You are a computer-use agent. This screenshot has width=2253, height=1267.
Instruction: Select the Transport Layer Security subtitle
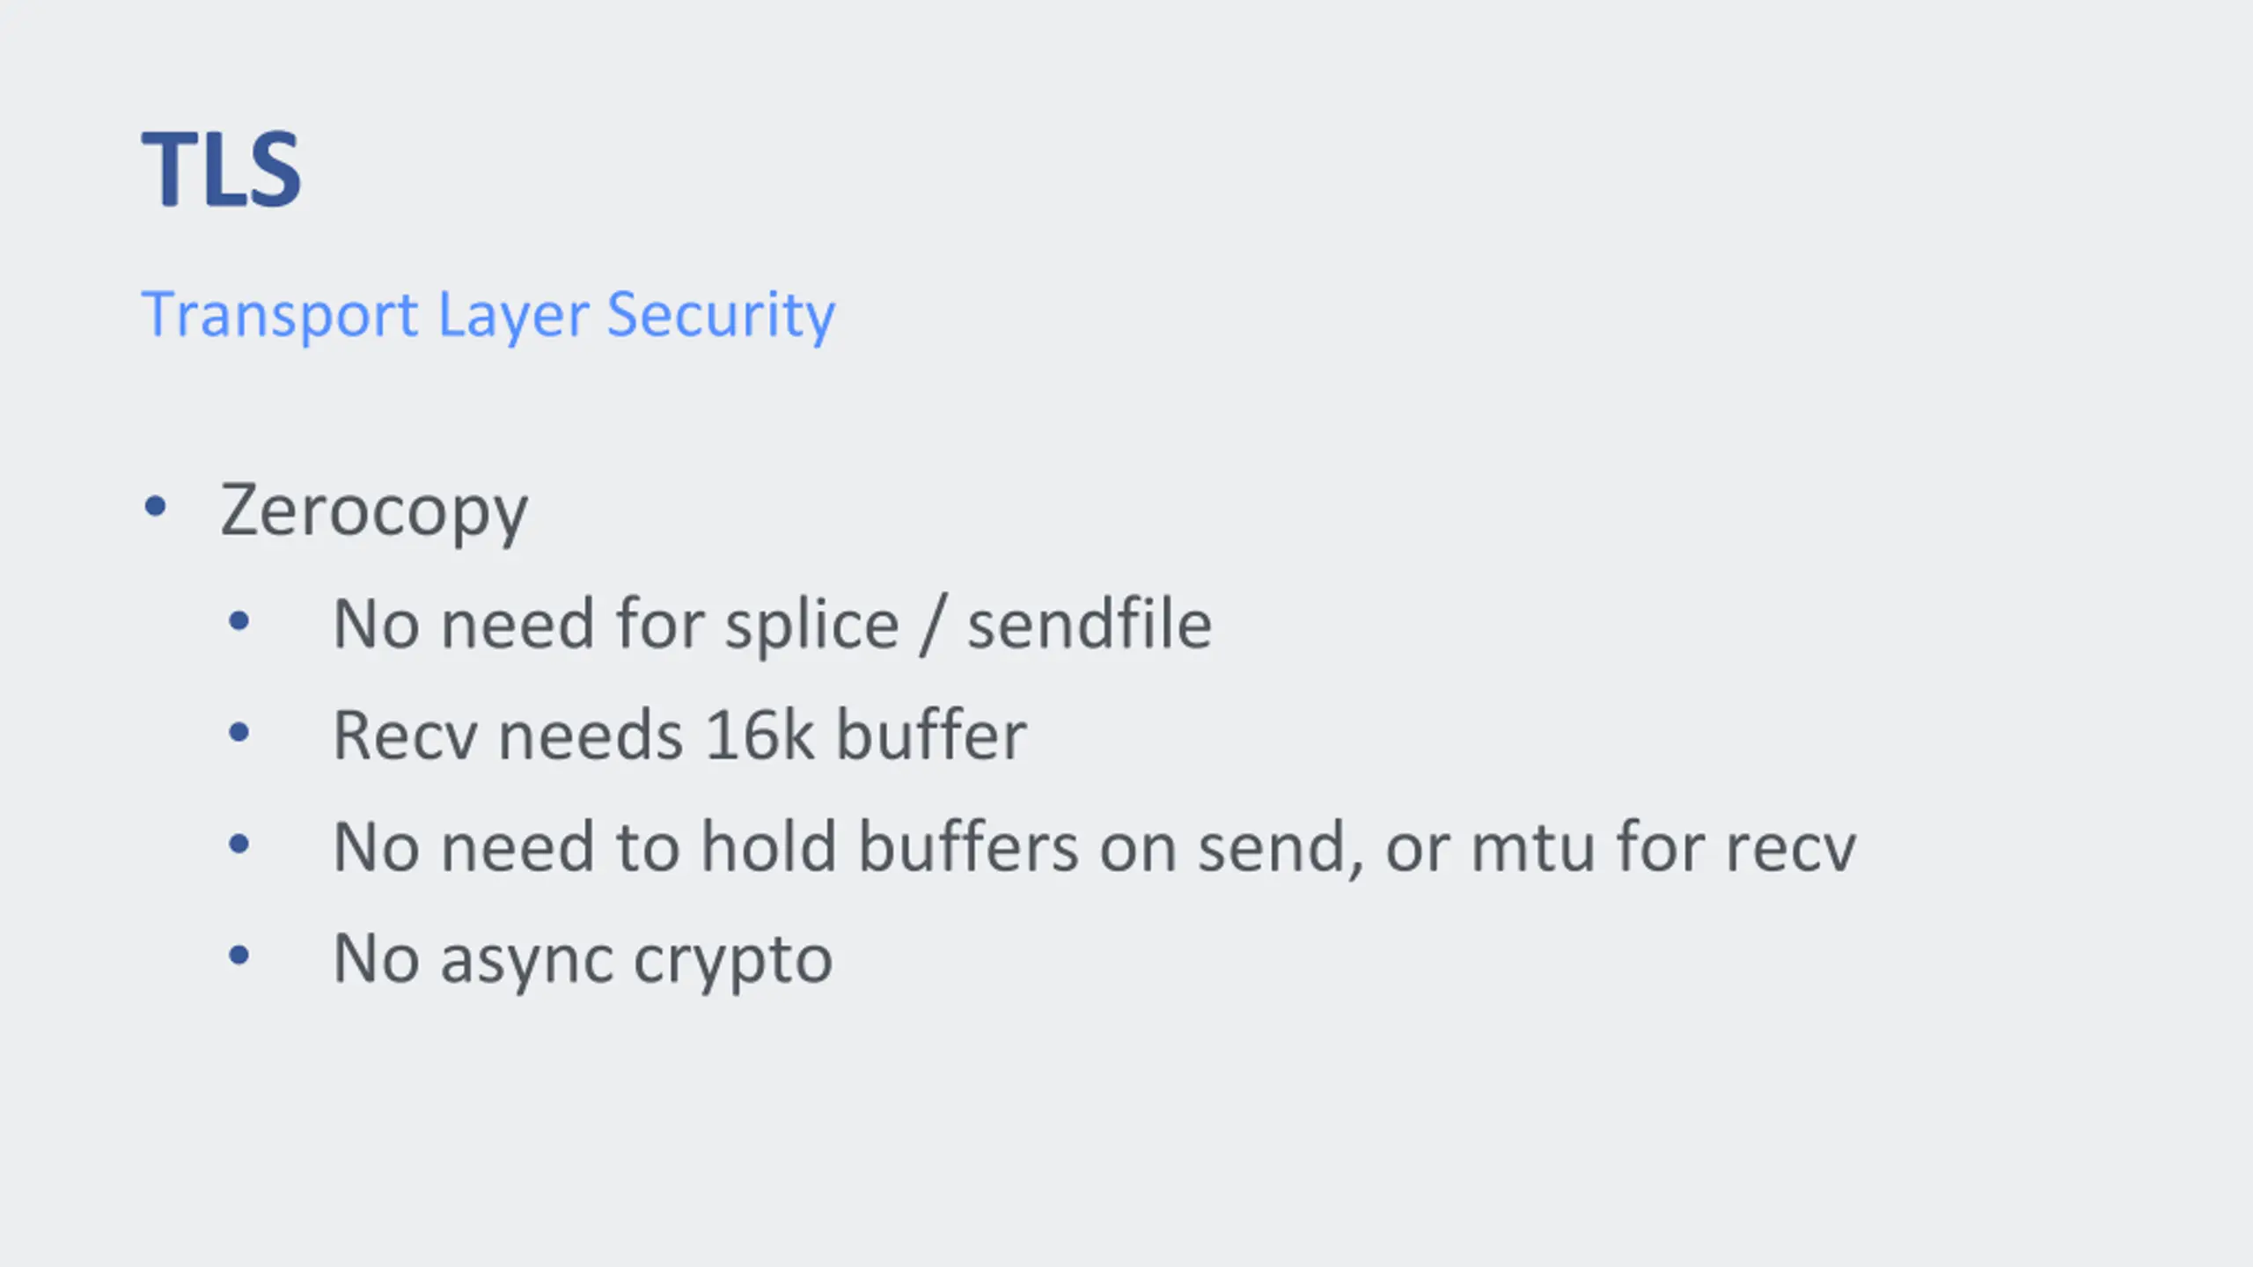tap(488, 316)
